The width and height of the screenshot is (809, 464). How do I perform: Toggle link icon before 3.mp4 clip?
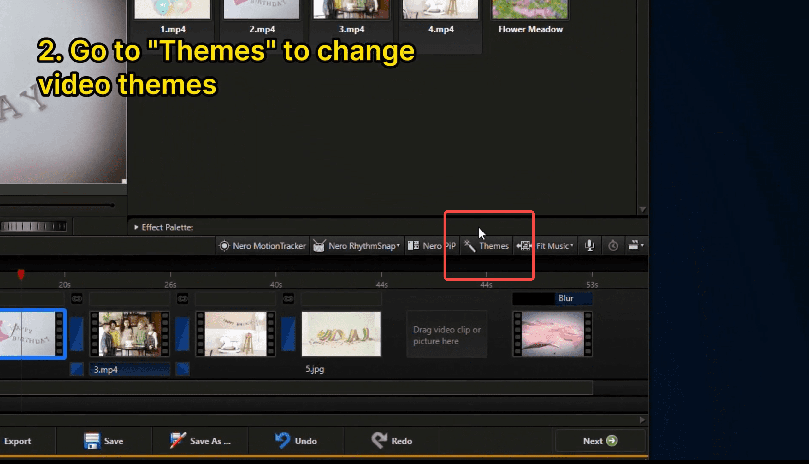coord(77,299)
